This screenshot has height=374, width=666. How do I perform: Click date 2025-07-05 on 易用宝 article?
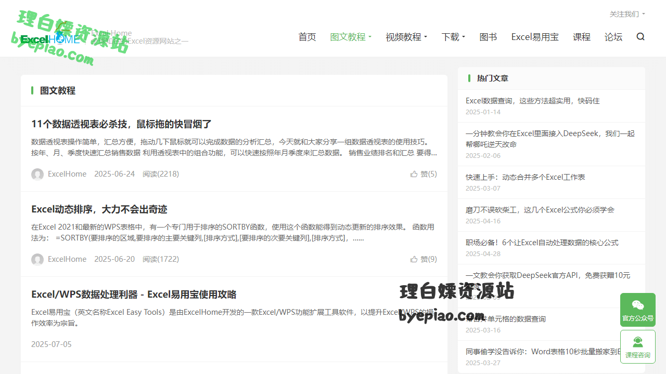click(52, 344)
